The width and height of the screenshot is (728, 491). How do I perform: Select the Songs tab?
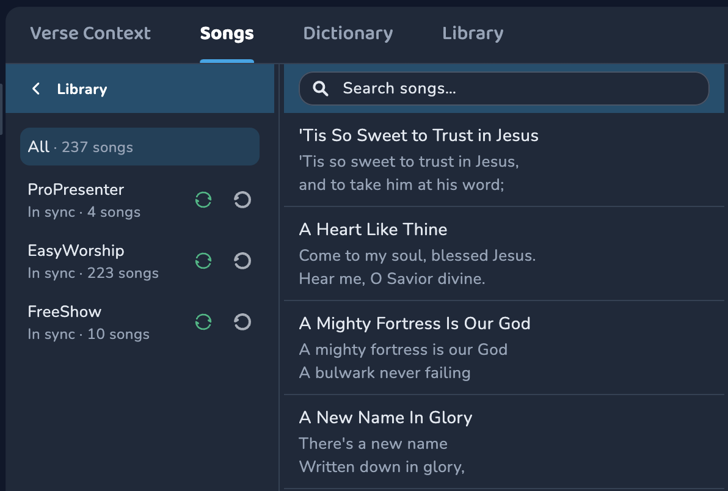[227, 34]
